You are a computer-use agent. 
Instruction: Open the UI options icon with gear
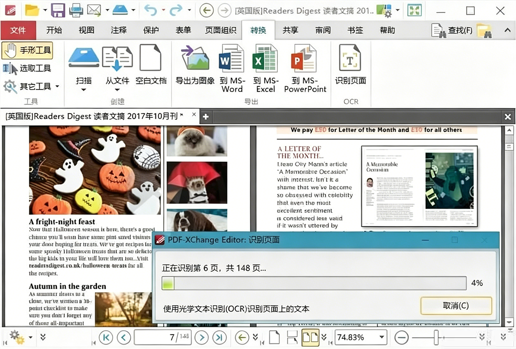384,10
